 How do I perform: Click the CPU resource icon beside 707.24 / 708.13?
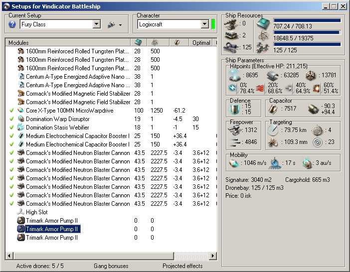point(263,23)
